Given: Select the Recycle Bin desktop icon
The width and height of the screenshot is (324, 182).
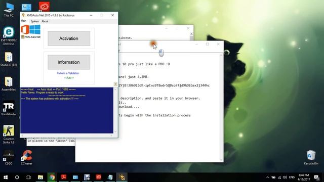Looking at the screenshot, I should tap(311, 157).
